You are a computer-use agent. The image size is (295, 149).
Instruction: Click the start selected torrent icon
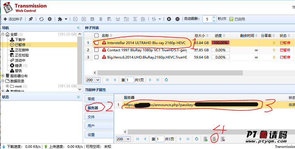pyautogui.click(x=75, y=19)
